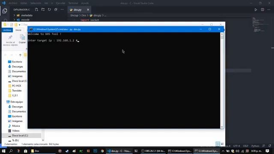Split the VS Code editor to the right
Screen dimensions: 274x154
coord(262,9)
